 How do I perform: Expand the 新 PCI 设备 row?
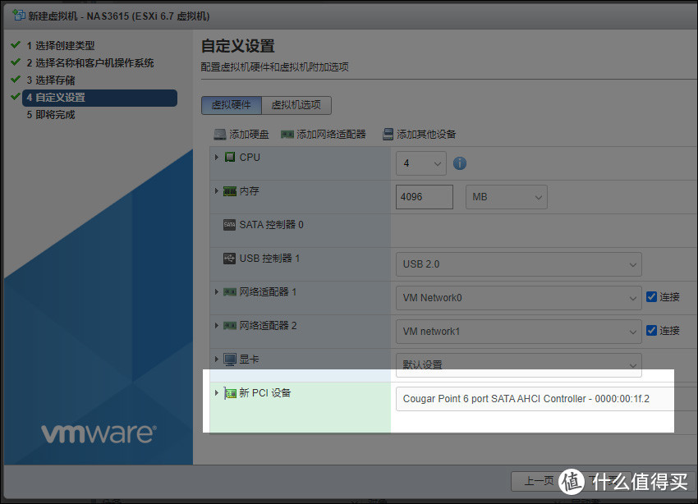pyautogui.click(x=217, y=393)
